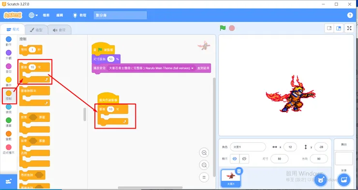Click the when sprite clicked hat block
Image resolution: width=358 pixels, height=190 pixels.
pos(108,99)
